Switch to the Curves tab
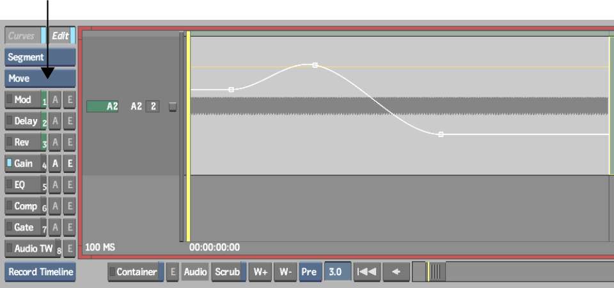This screenshot has height=288, width=614. click(26, 36)
